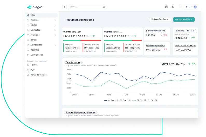
Task: Open Portal de clientes link
Action: click(x=38, y=75)
